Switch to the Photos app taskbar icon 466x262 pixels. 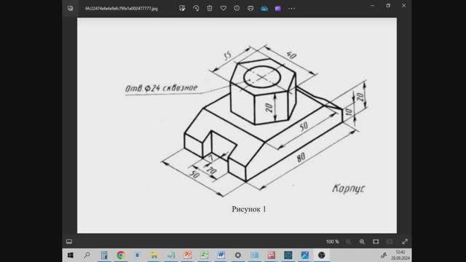click(x=304, y=255)
